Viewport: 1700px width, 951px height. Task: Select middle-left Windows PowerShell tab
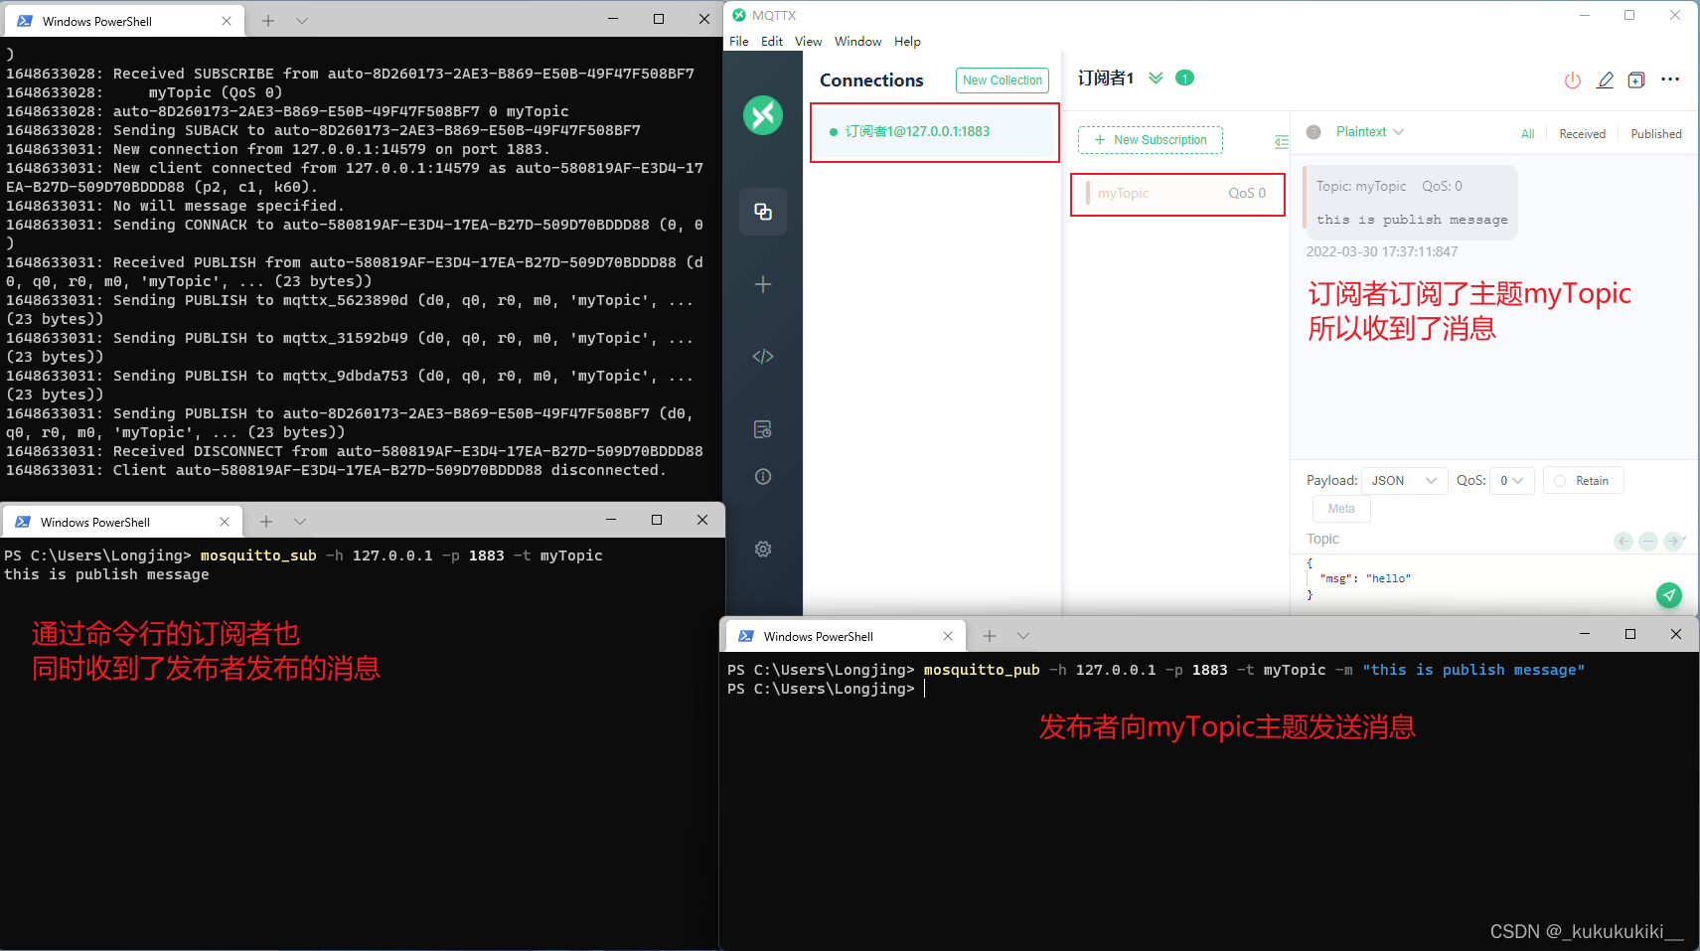pyautogui.click(x=122, y=522)
